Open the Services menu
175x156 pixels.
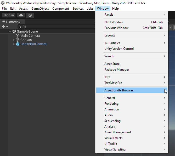tap(78, 9)
